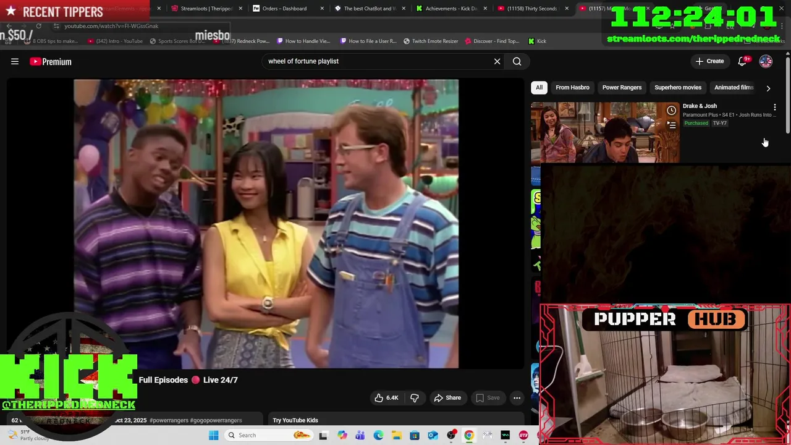Show more filter chips with right arrow
This screenshot has height=445, width=791.
[x=768, y=88]
